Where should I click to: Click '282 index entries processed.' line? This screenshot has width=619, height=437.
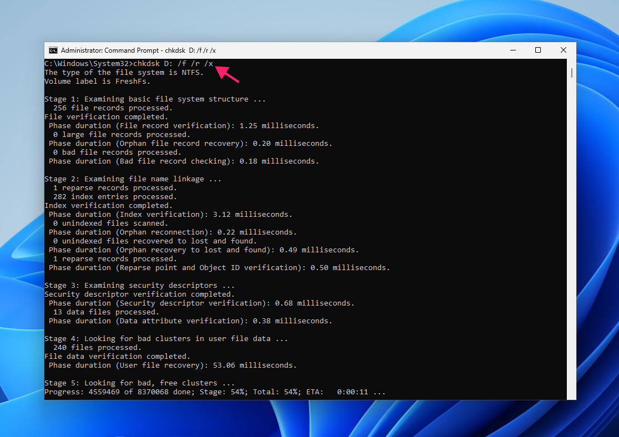tap(115, 196)
